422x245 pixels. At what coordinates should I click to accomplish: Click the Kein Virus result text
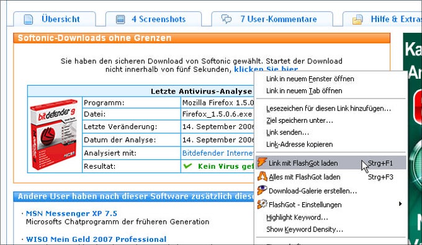pos(225,166)
